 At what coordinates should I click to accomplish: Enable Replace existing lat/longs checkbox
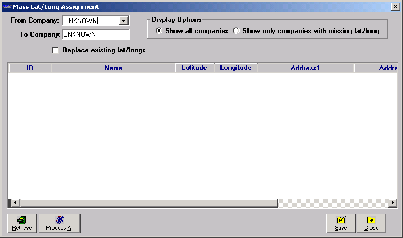(55, 50)
